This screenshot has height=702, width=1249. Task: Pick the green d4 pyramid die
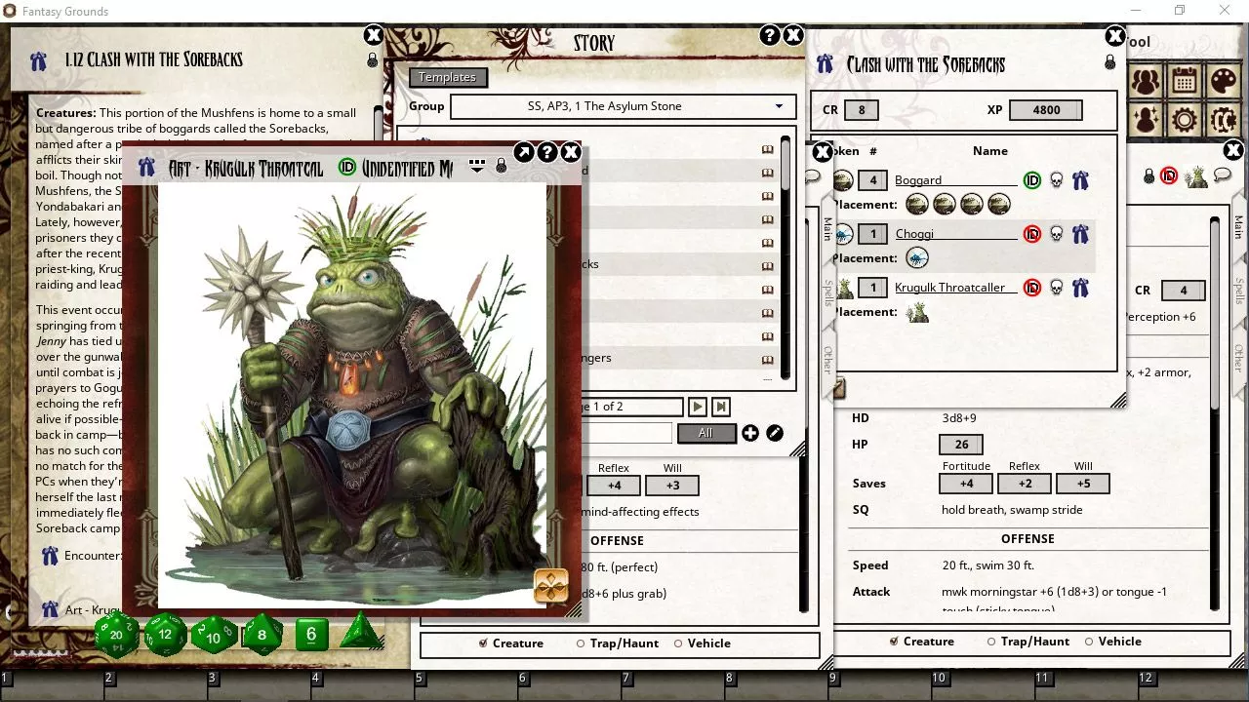click(x=361, y=631)
